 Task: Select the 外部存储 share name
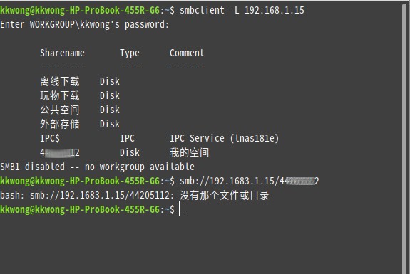click(60, 124)
